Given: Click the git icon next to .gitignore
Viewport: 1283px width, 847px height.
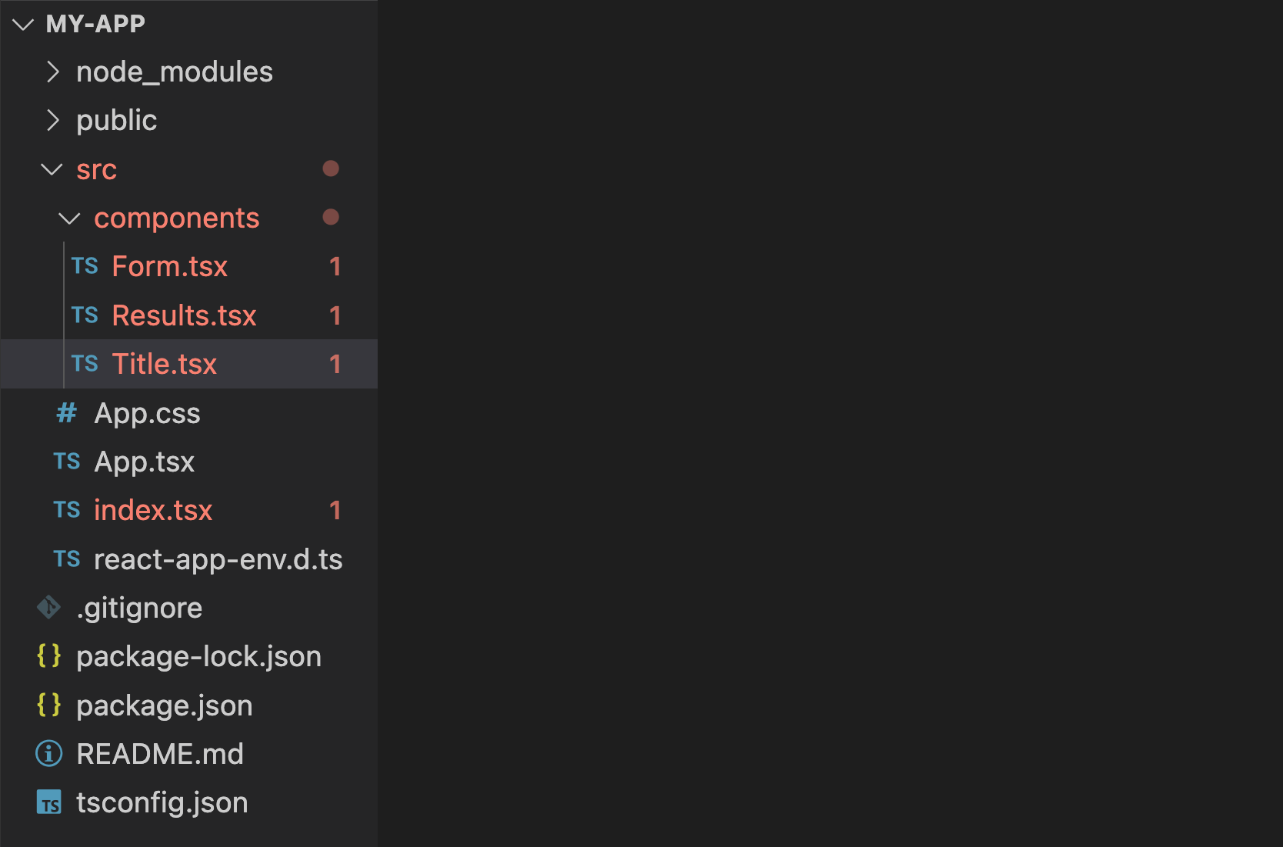Looking at the screenshot, I should 48,607.
